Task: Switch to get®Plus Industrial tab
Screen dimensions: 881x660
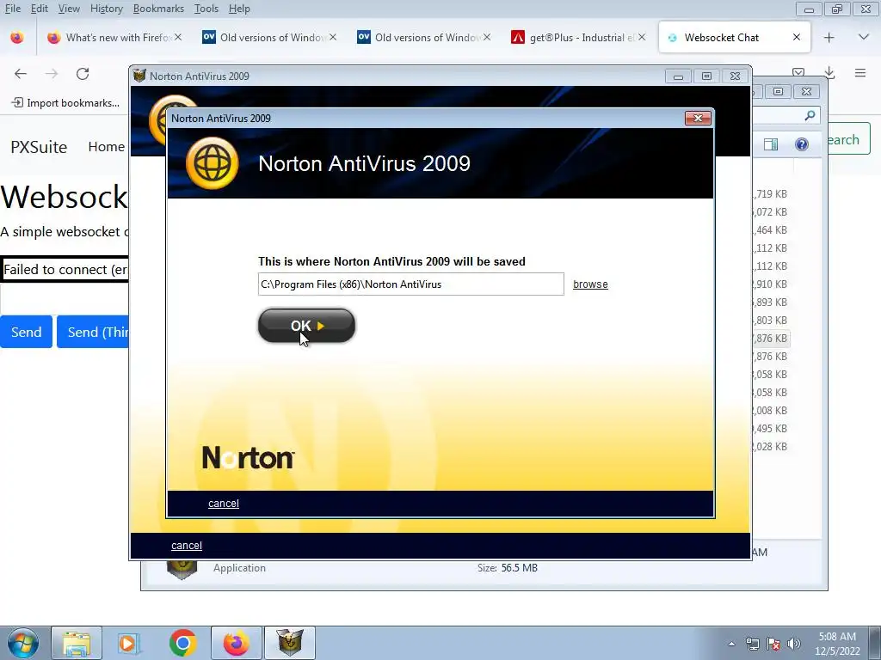Action: point(579,38)
